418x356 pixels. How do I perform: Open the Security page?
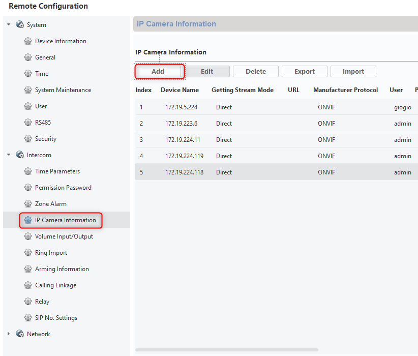click(46, 139)
